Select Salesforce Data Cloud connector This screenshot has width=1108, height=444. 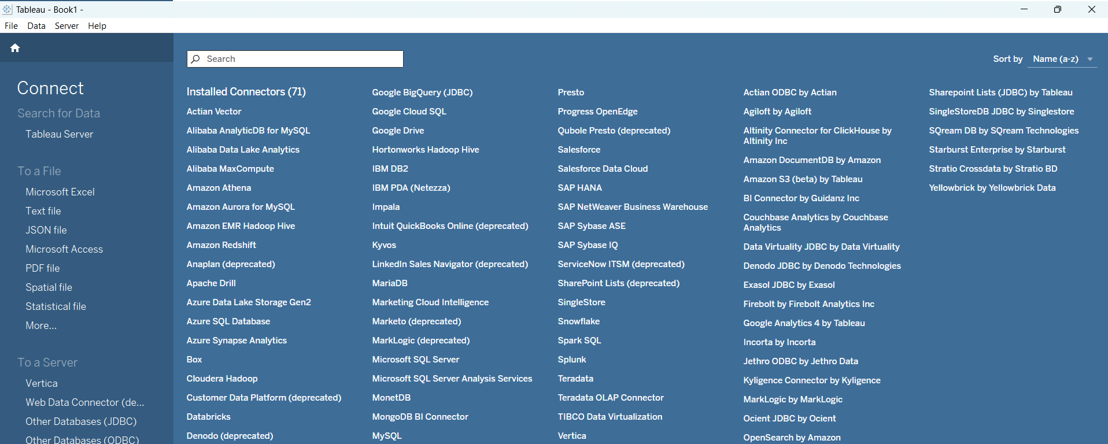(x=603, y=169)
